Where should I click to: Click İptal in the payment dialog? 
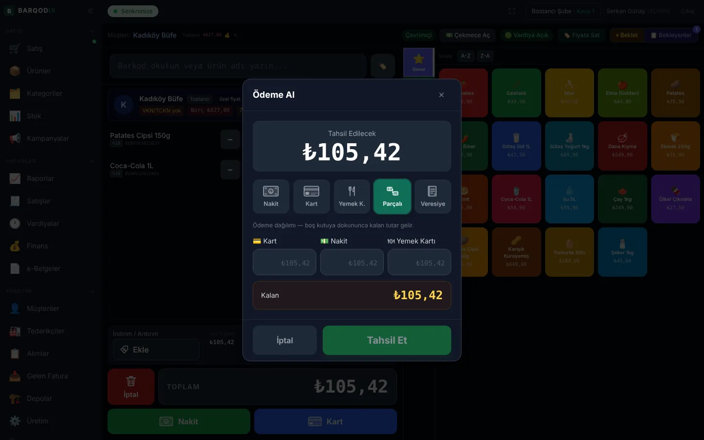pos(285,340)
